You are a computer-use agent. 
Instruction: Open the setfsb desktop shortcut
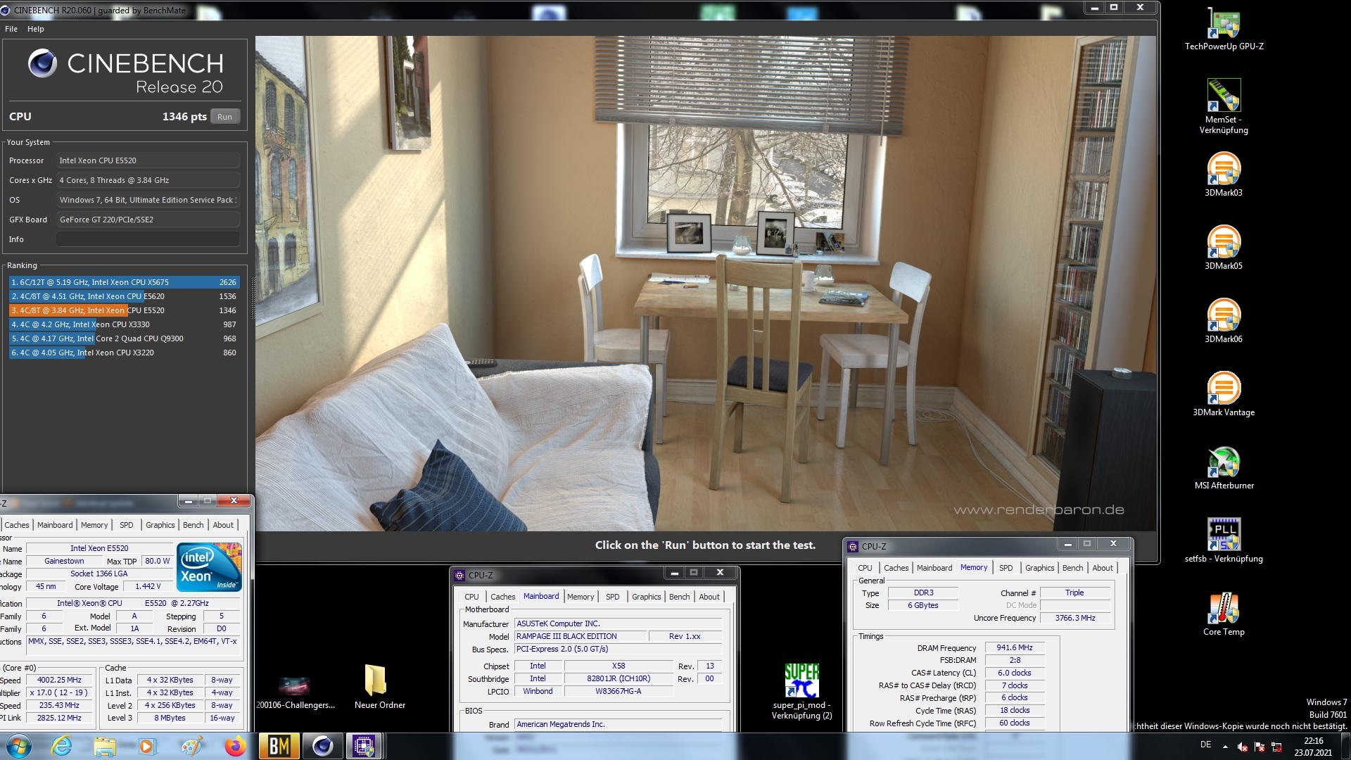pos(1224,540)
